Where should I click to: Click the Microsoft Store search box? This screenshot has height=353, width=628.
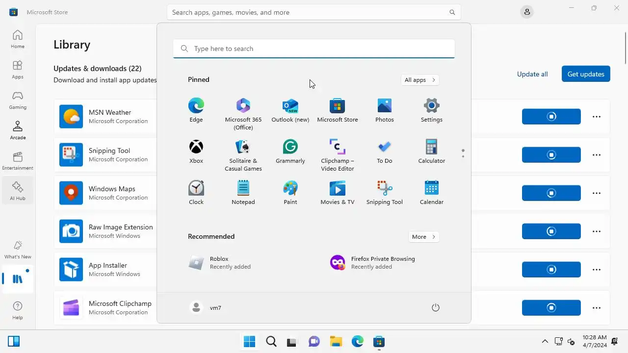point(314,12)
